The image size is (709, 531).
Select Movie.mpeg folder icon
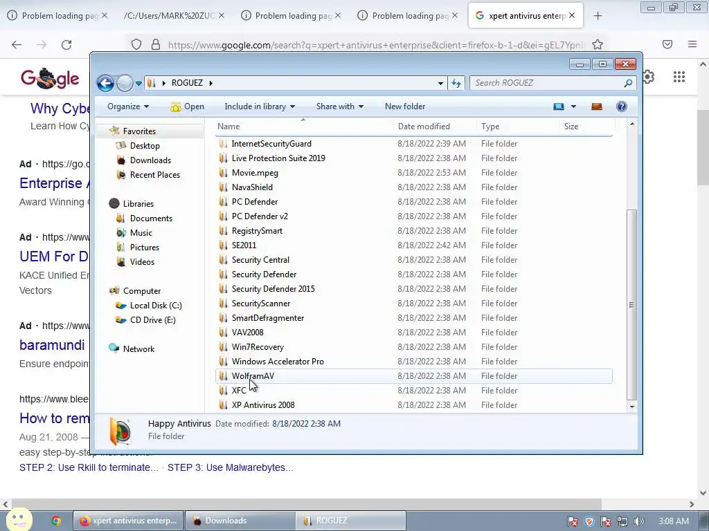[223, 172]
